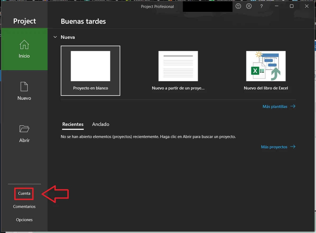Open Comentarios in the sidebar
This screenshot has height=233, width=316.
click(24, 207)
